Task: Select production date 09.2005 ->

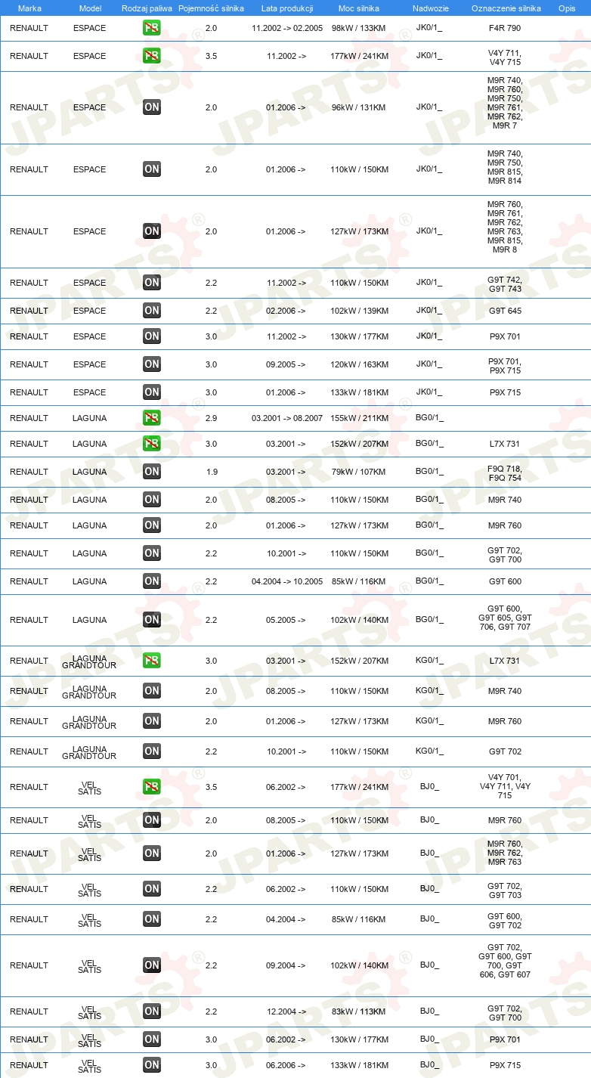Action: click(x=286, y=364)
